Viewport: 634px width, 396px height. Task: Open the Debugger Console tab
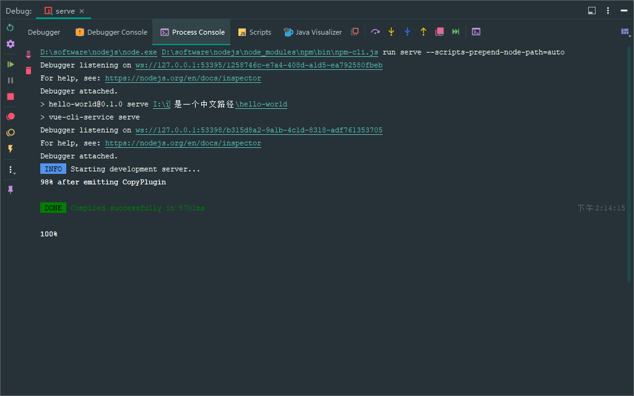point(111,32)
